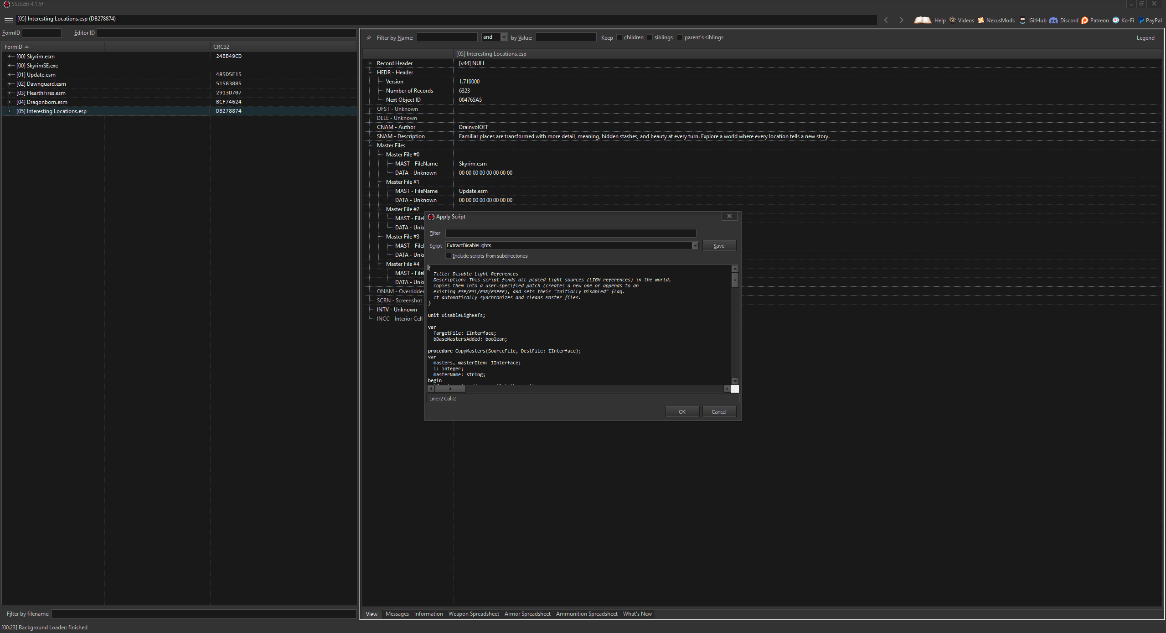The height and width of the screenshot is (633, 1166).
Task: Open the hamburger menu next to the title
Action: coord(8,20)
